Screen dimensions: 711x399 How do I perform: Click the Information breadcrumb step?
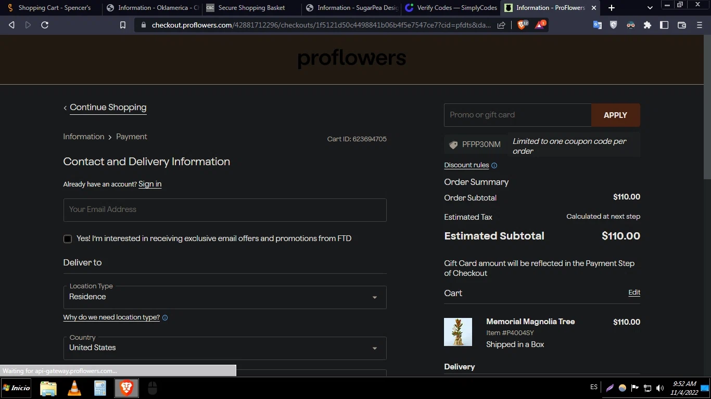[84, 137]
